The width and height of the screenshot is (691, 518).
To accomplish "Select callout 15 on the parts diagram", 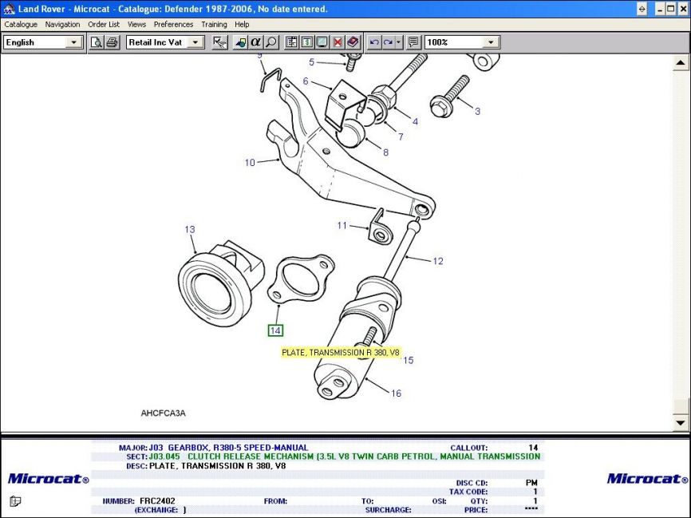I will (x=408, y=360).
